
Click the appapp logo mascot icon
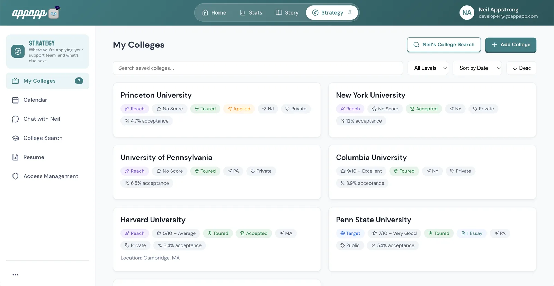pos(54,12)
